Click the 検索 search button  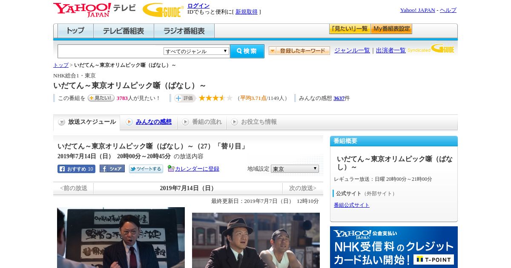247,51
